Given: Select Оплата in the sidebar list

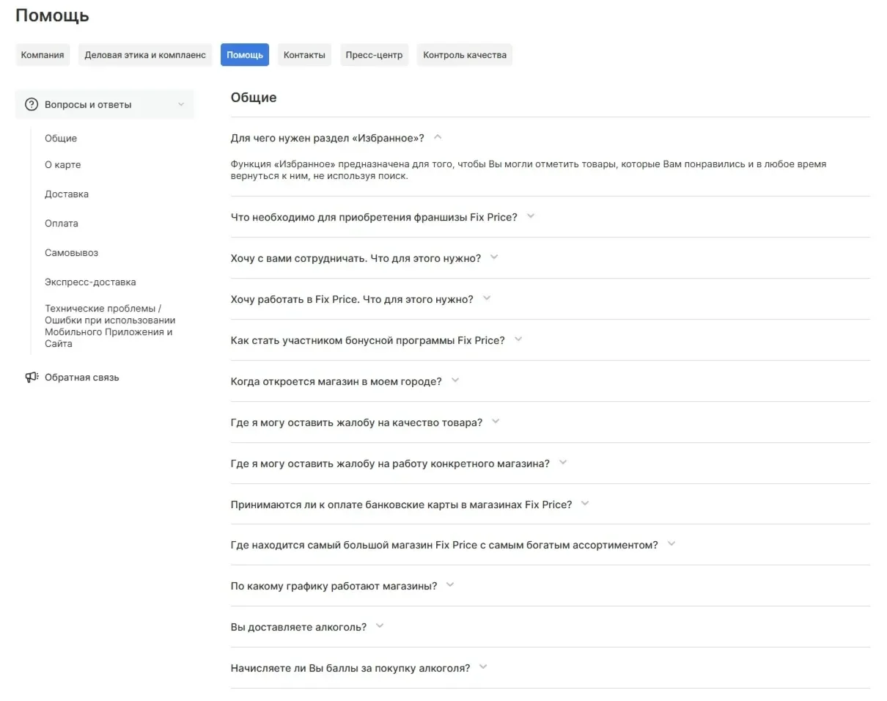Looking at the screenshot, I should [62, 224].
